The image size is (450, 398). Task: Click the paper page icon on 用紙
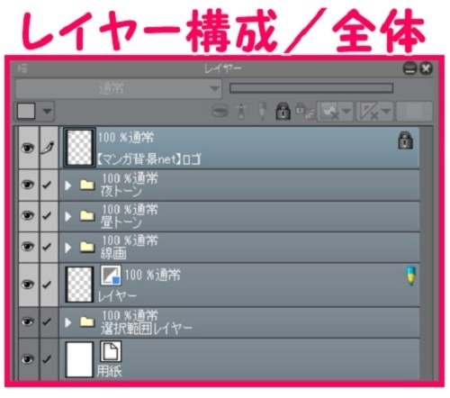tap(111, 351)
